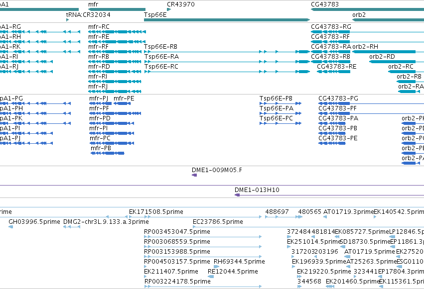Click EST RE12044.5prime

(211, 277)
